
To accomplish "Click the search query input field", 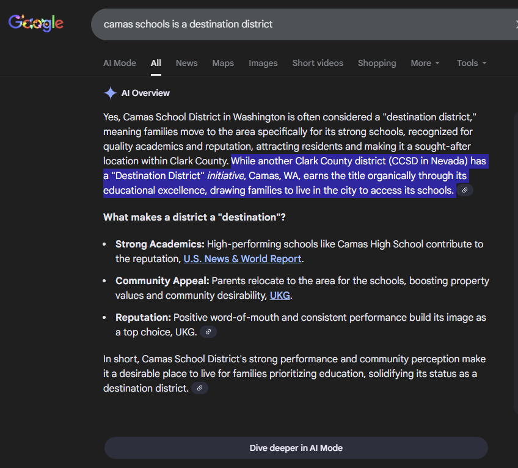I will tap(304, 24).
